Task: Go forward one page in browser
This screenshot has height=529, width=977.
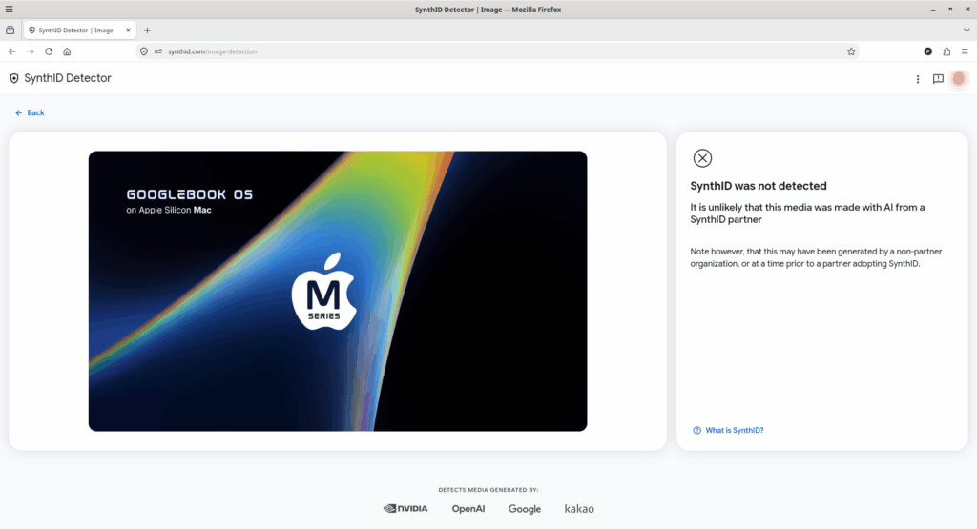Action: point(31,51)
